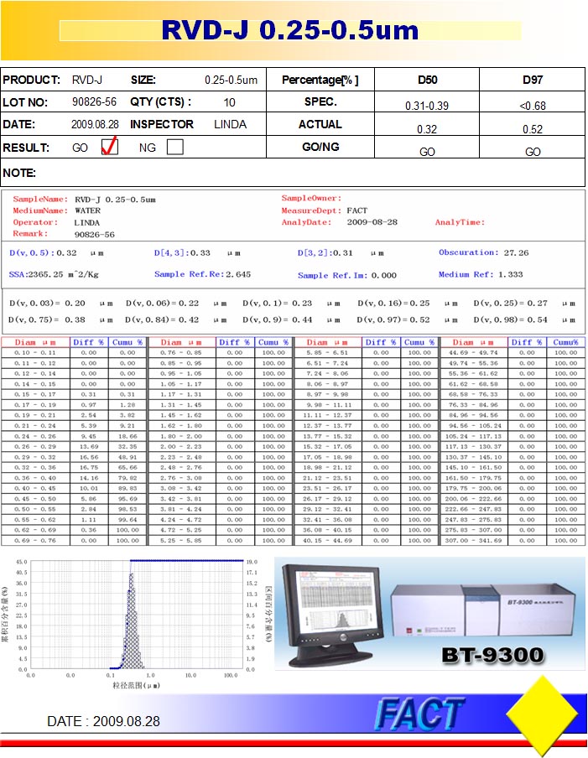Click the first Diff % column header
The image size is (588, 758).
(x=88, y=342)
